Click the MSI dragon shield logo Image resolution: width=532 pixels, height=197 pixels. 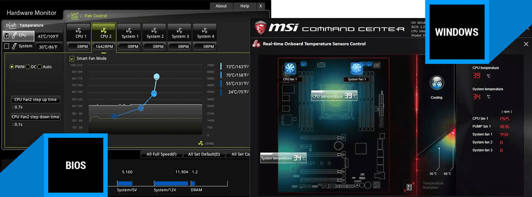(x=260, y=27)
